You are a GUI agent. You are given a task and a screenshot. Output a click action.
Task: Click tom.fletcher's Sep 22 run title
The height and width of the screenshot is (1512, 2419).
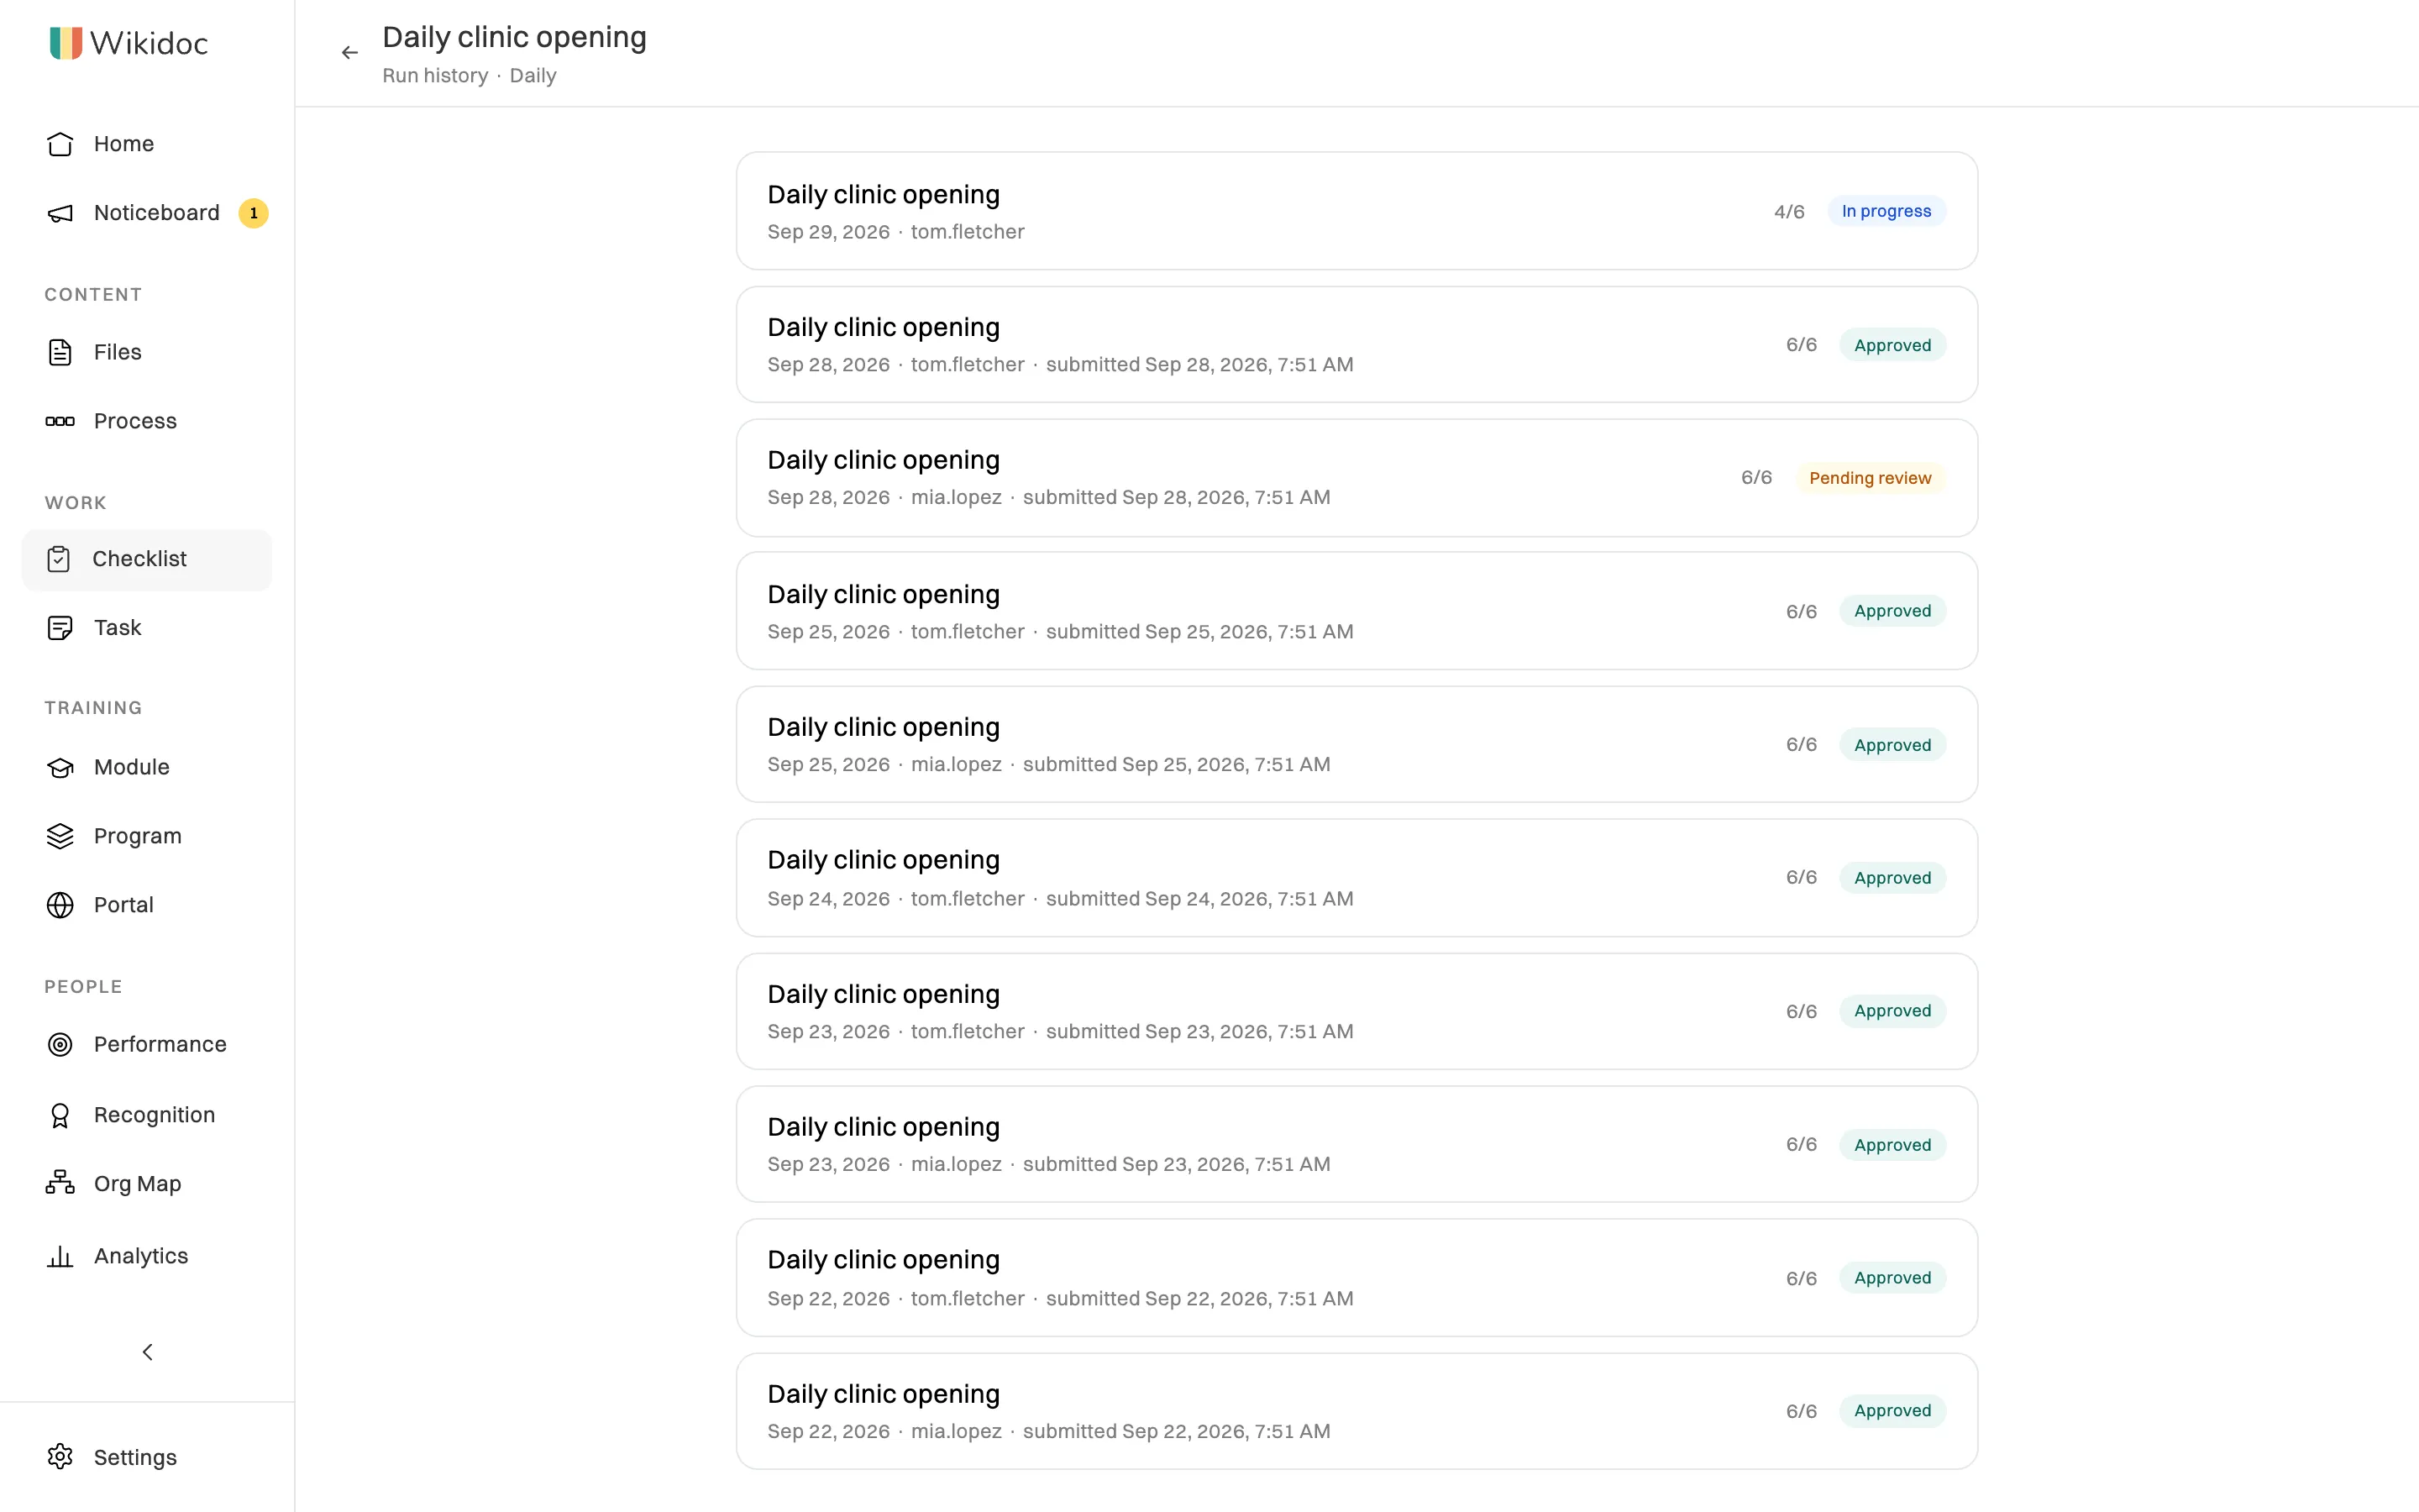tap(884, 1260)
